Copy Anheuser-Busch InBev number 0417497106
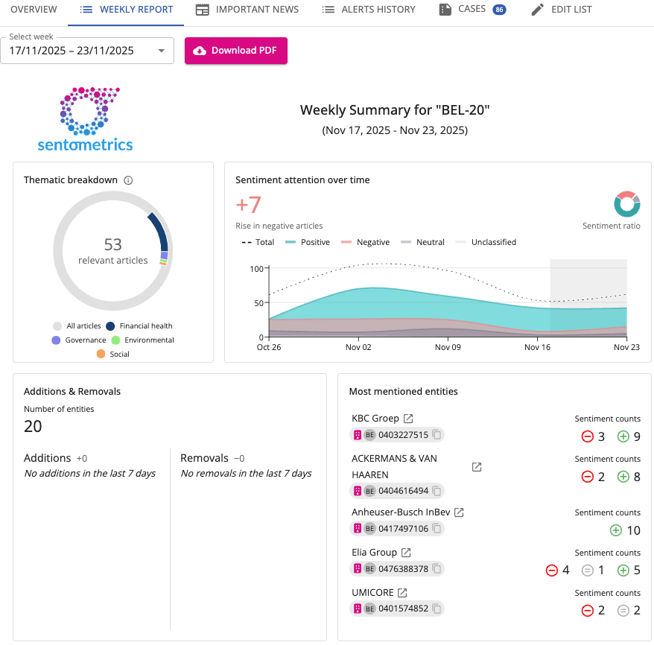Viewport: 654px width, 645px height. [437, 529]
